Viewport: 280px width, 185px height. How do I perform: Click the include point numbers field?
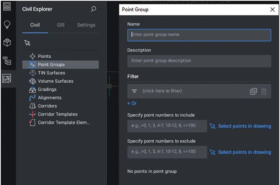pyautogui.click(x=167, y=126)
